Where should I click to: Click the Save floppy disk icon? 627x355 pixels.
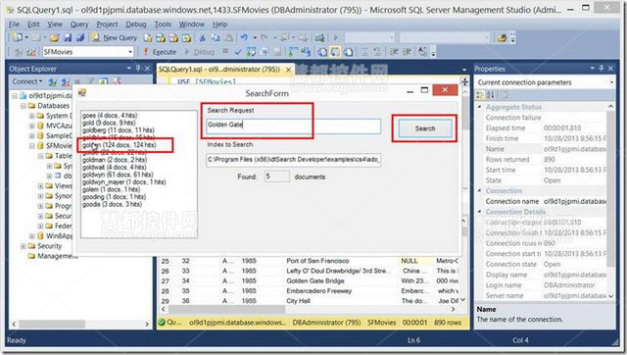click(68, 37)
